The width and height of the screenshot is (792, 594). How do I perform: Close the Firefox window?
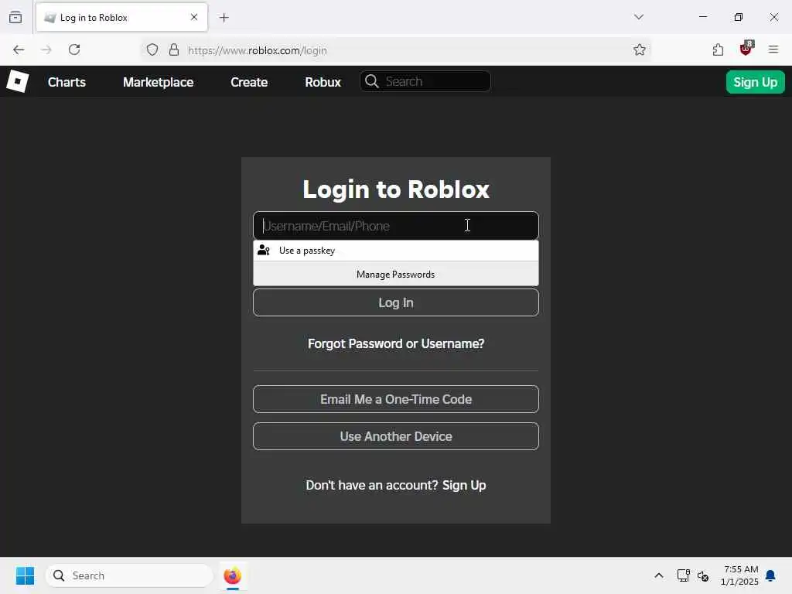click(x=773, y=17)
